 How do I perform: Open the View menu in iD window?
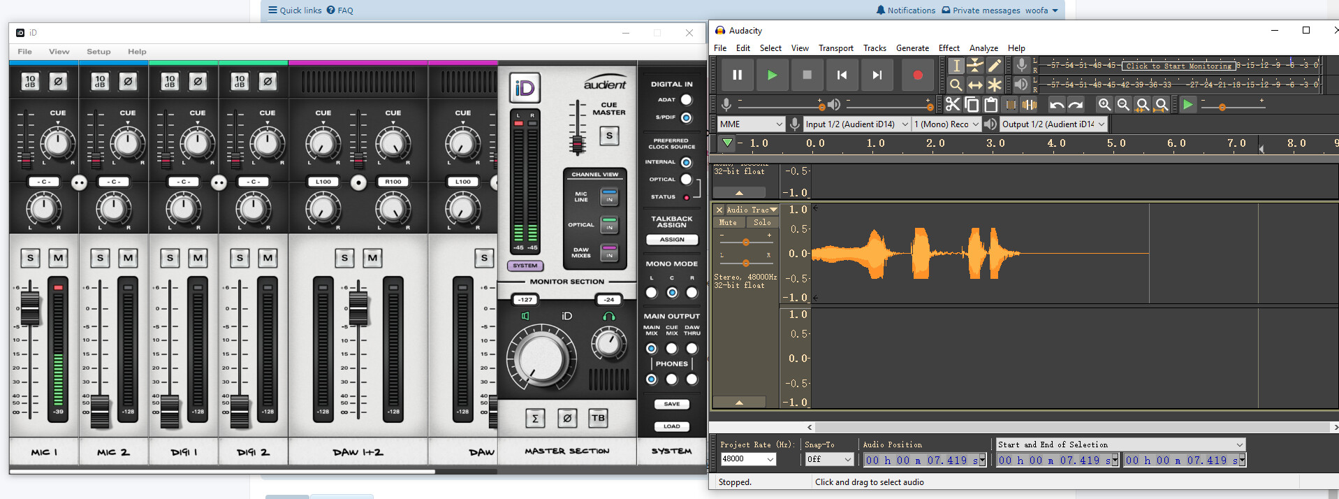pyautogui.click(x=59, y=52)
